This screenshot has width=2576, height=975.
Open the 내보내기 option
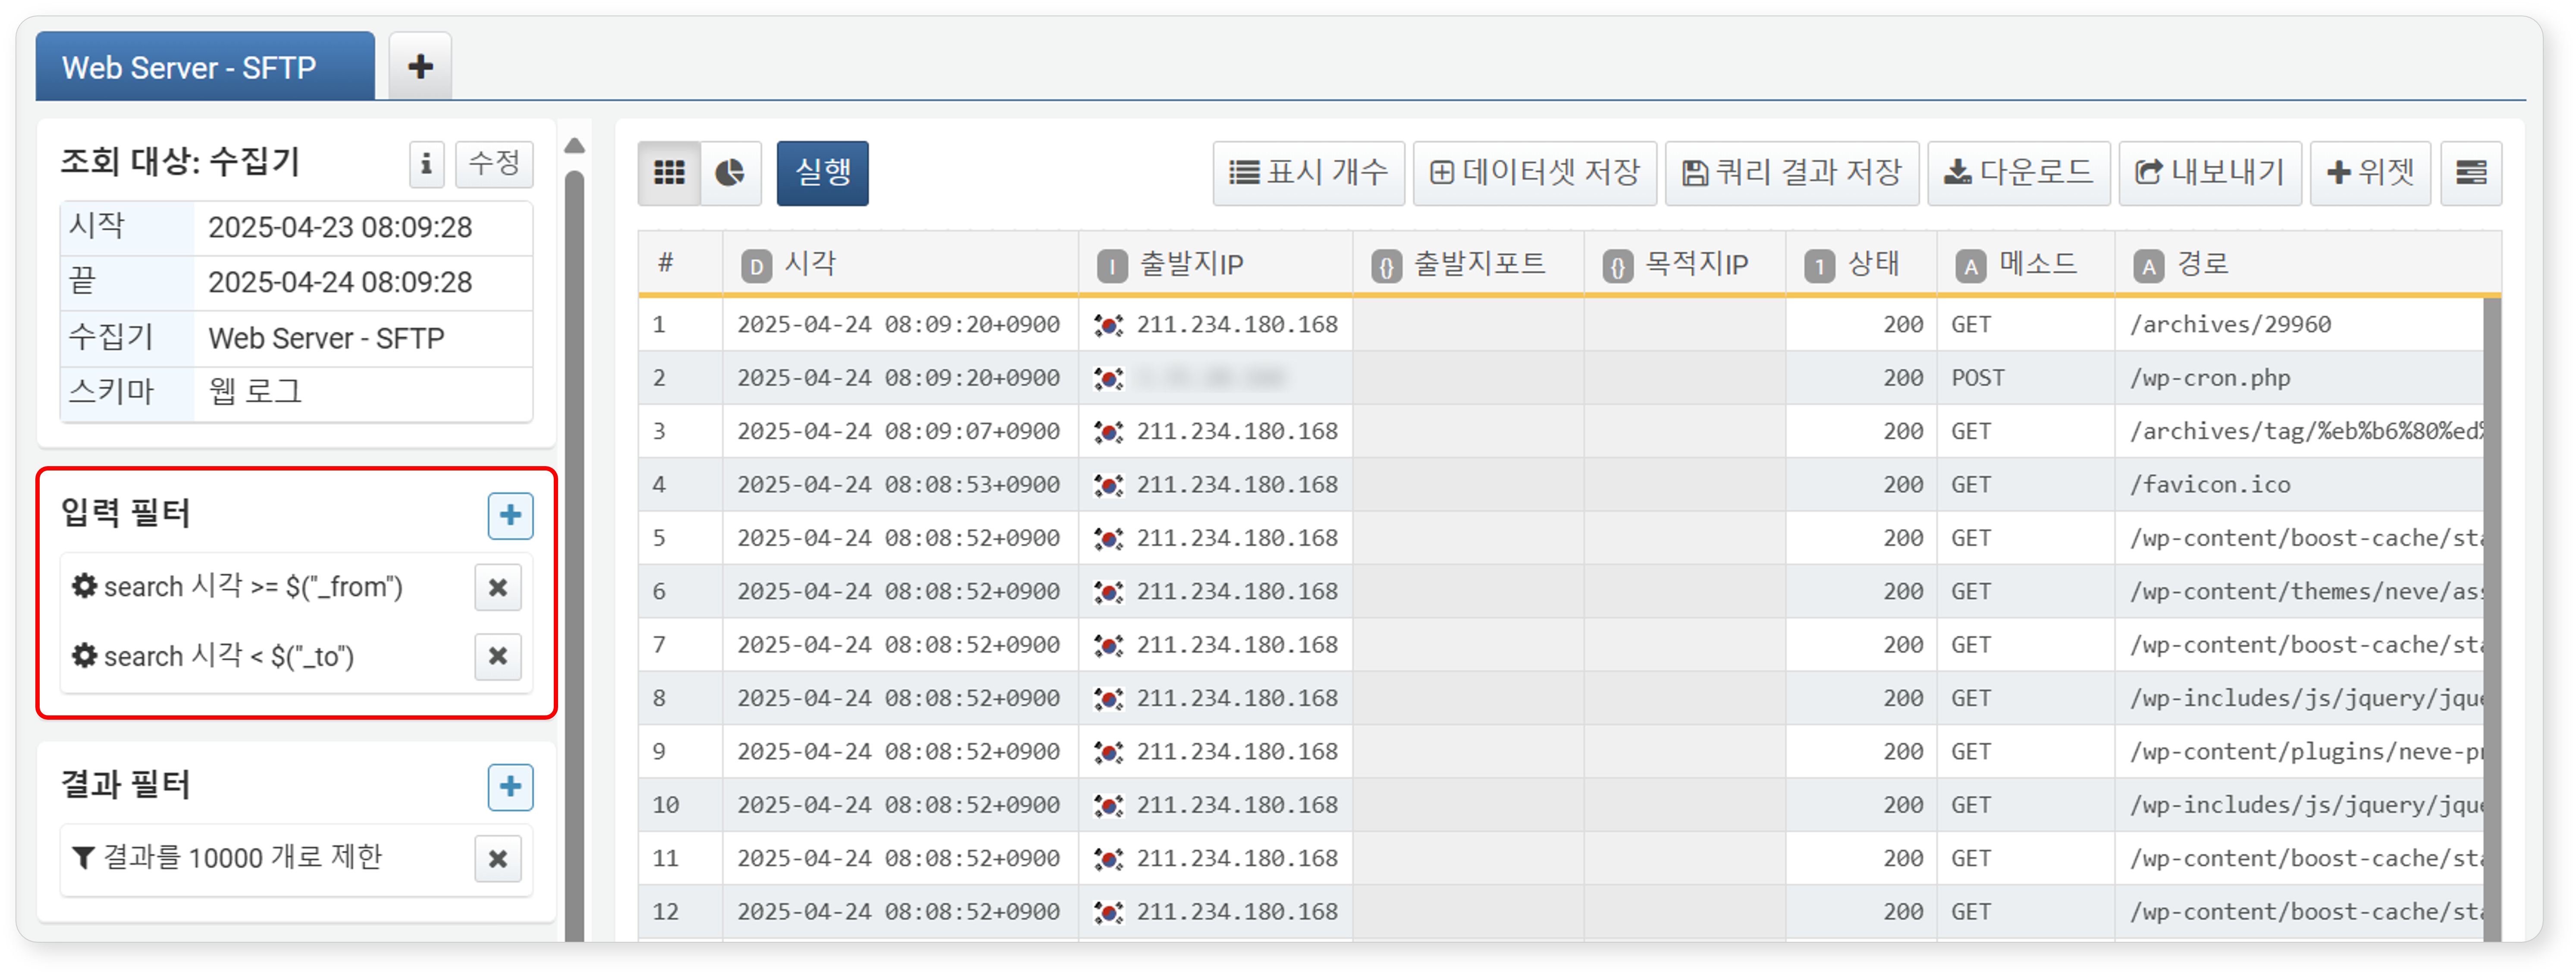pos(2209,173)
